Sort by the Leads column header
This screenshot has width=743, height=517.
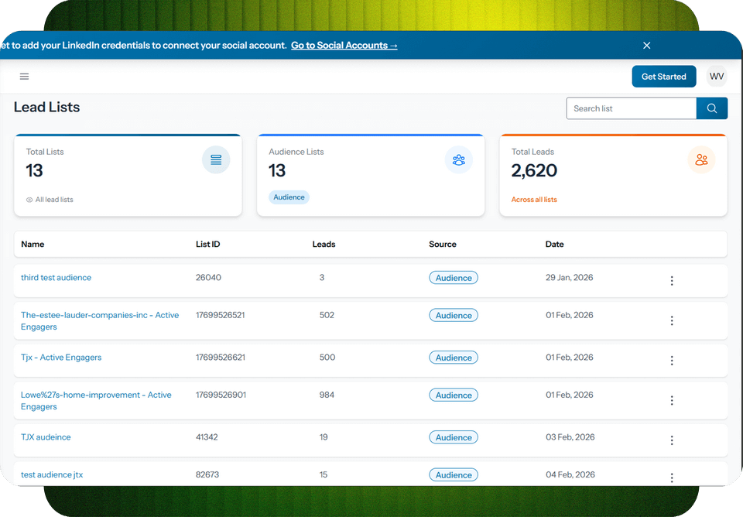(x=324, y=244)
